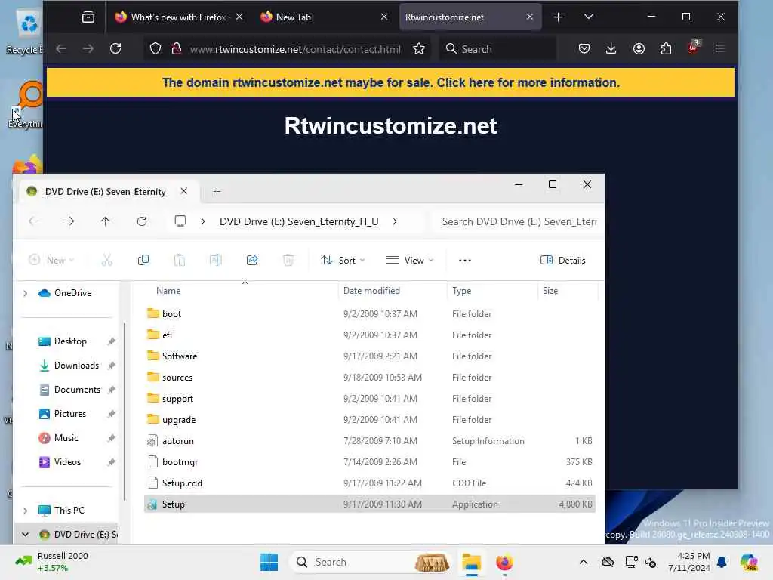The height and width of the screenshot is (580, 773).
Task: Open Desktop in Explorer sidebar
Action: [70, 341]
